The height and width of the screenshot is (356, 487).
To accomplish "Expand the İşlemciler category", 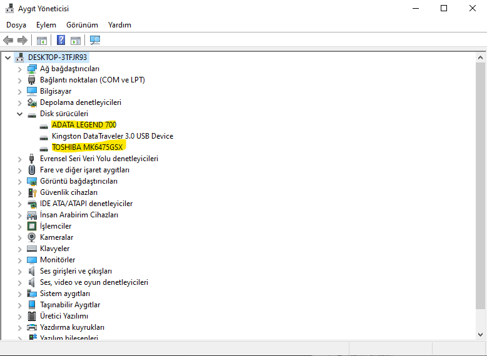I will coord(19,226).
